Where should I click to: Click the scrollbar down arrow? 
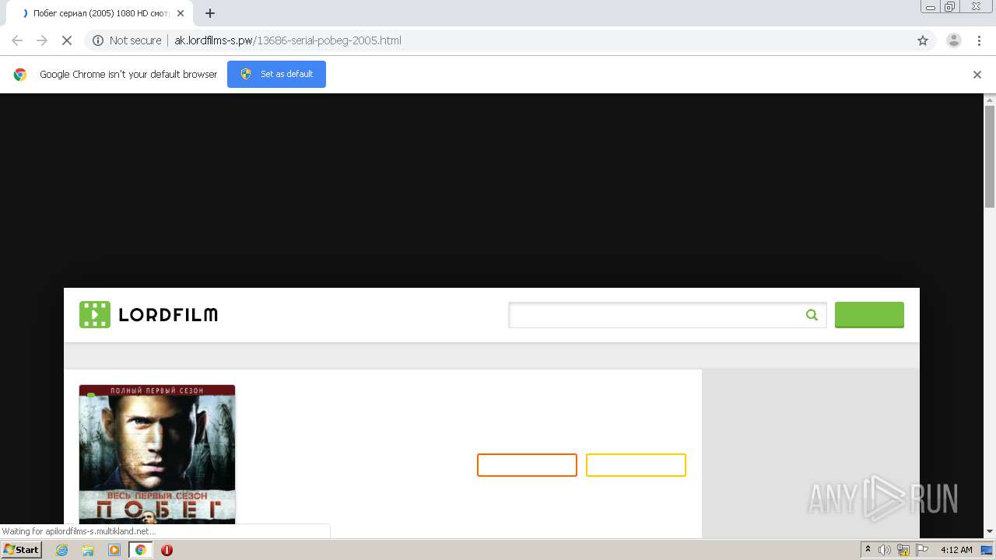(x=990, y=531)
